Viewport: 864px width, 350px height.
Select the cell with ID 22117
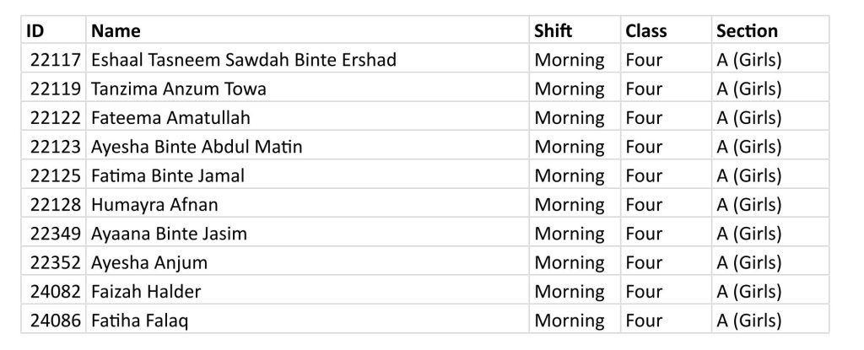[54, 60]
